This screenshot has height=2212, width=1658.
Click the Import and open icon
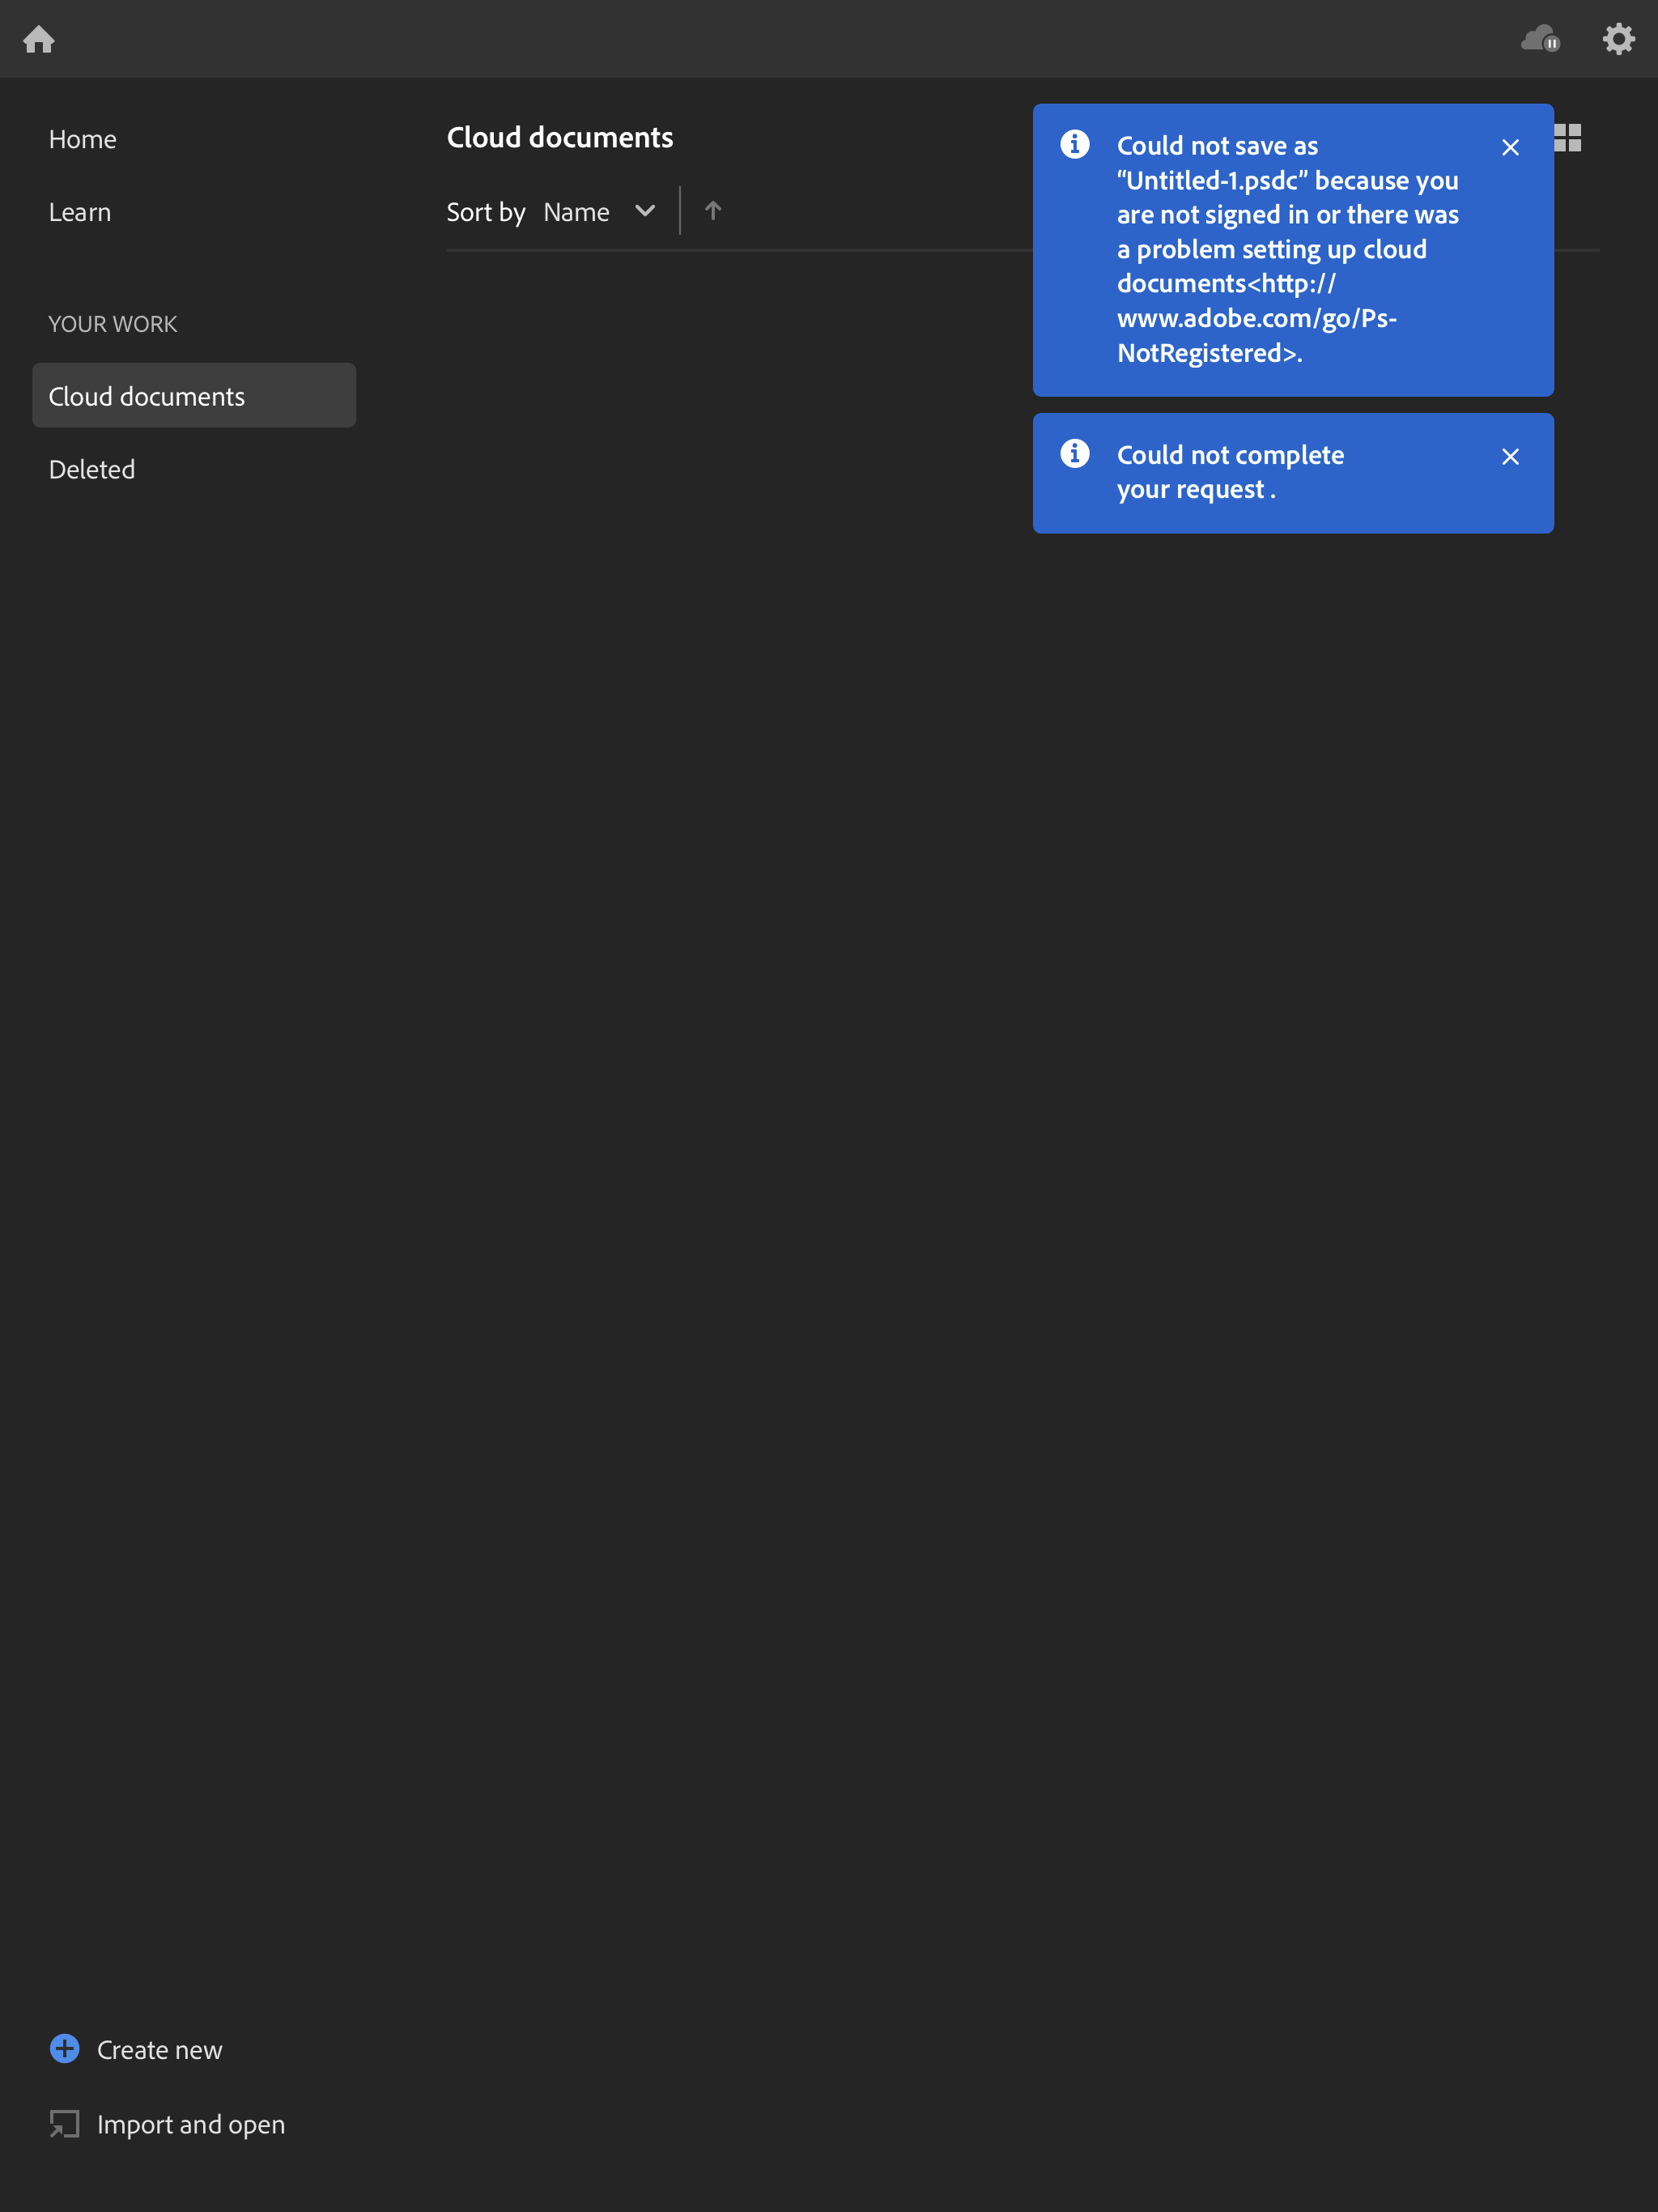click(64, 2123)
